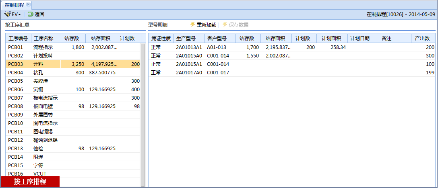Click the 返回 button label

[x=39, y=14]
